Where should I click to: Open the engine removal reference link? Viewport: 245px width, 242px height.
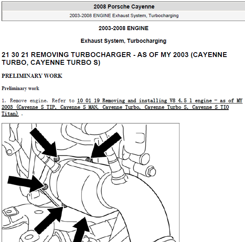(122, 107)
